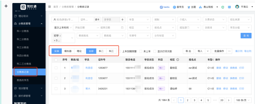This screenshot has height=104, width=255.
Task: Remove the 初学 tag with its x
Action: [60, 36]
